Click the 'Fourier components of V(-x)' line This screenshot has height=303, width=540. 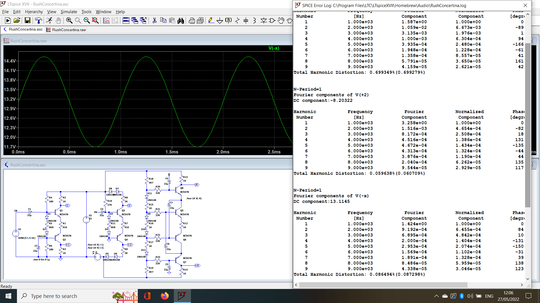331,196
